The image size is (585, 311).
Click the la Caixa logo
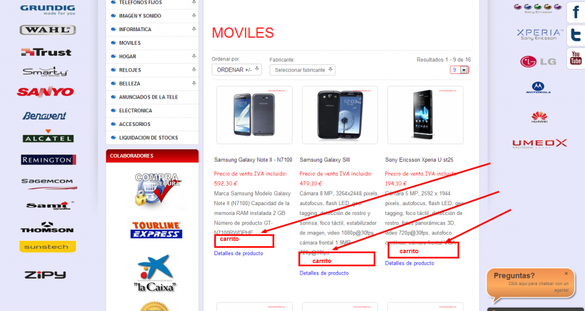point(155,273)
